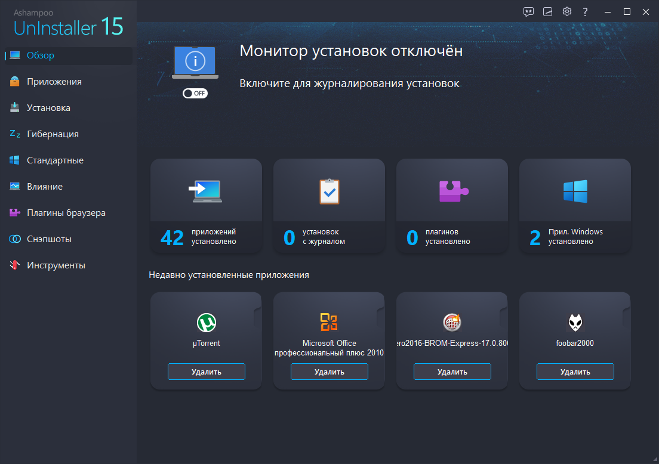
Task: Click the Плагины браузера puzzle icon
Action: click(x=15, y=212)
